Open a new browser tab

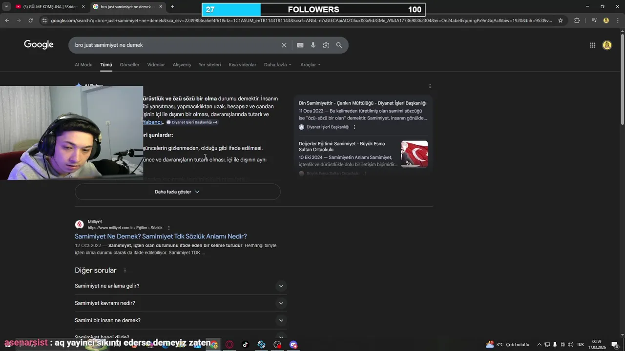[x=172, y=7]
